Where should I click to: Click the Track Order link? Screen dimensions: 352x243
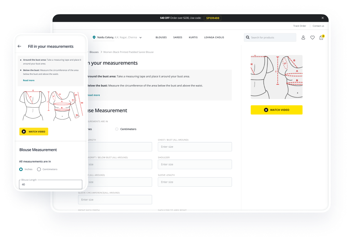click(300, 26)
